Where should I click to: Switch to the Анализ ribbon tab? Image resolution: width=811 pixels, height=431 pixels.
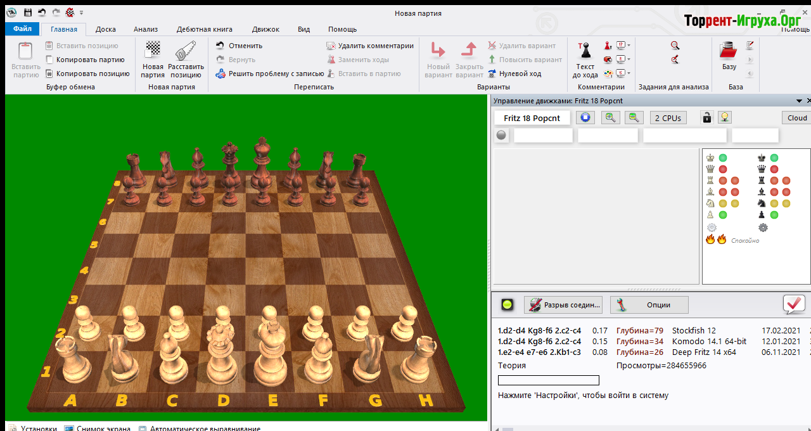[x=145, y=29]
